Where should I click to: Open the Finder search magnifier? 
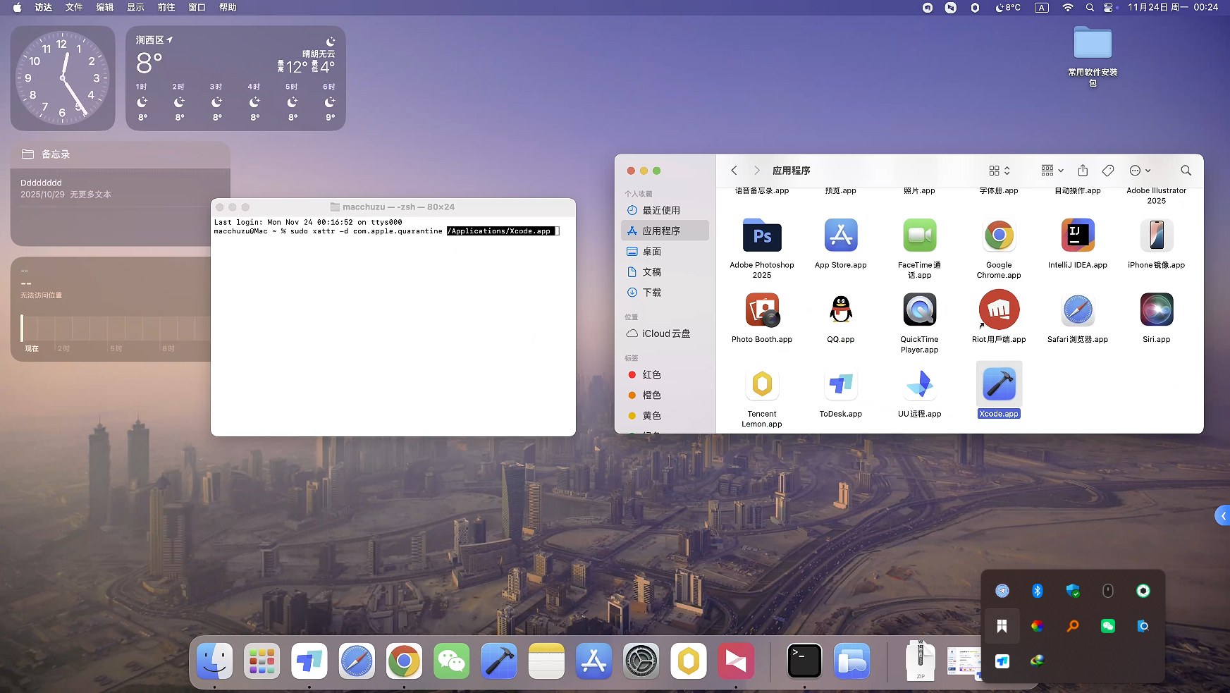pyautogui.click(x=1186, y=171)
